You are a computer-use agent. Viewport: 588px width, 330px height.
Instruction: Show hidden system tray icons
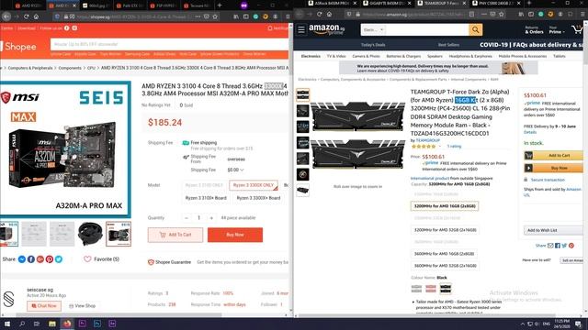(522, 324)
